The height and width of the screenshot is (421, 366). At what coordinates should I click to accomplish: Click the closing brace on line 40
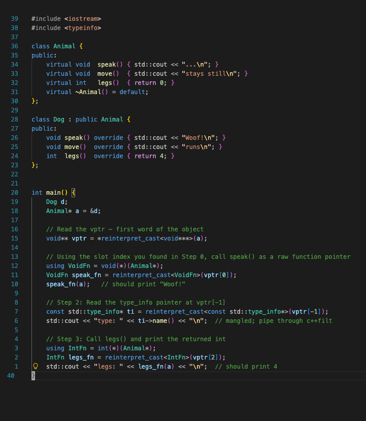tap(33, 376)
